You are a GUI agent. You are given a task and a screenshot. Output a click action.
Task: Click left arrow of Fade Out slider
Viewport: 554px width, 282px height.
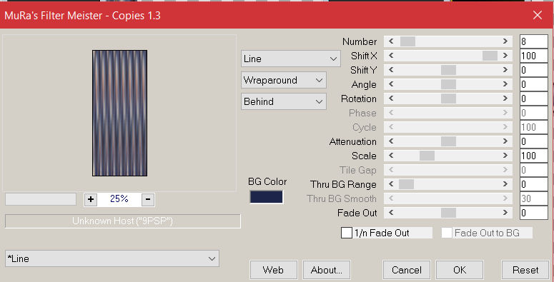click(x=391, y=213)
